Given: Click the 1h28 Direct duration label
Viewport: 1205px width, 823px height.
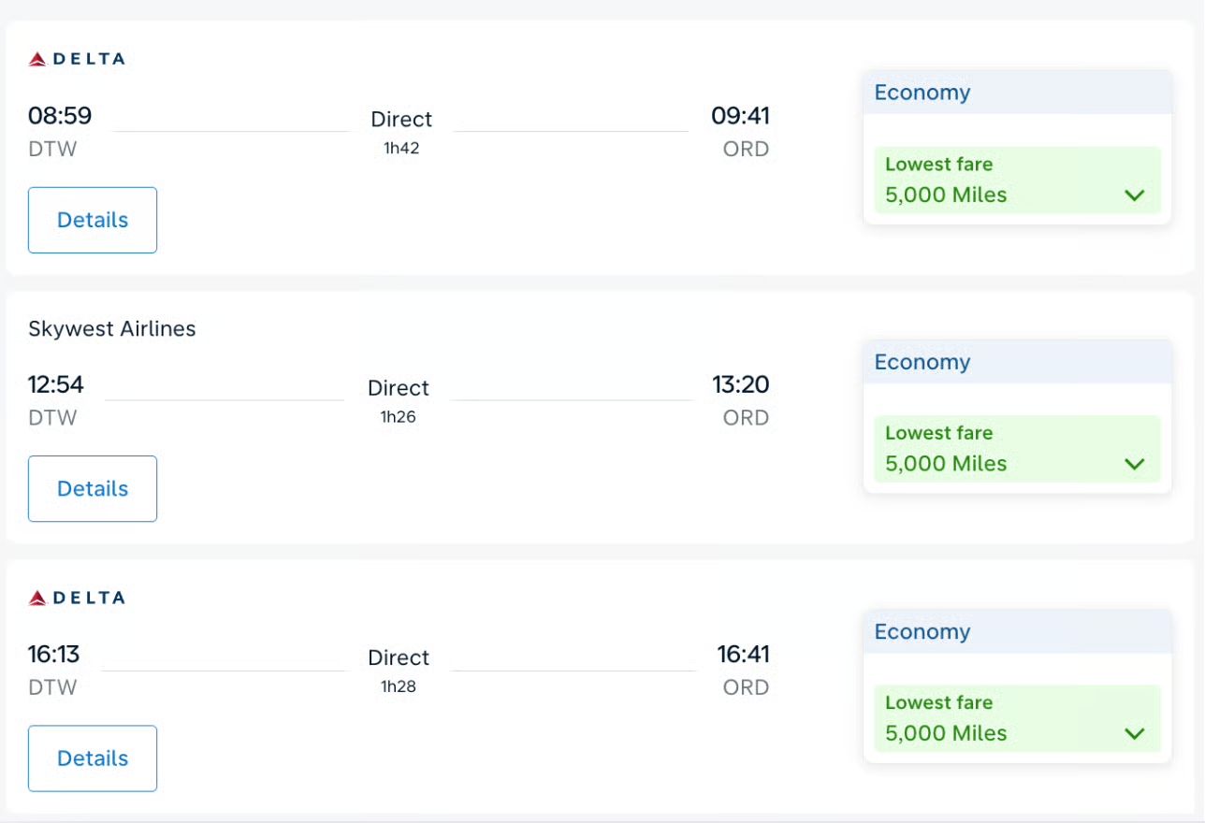Looking at the screenshot, I should [x=399, y=686].
